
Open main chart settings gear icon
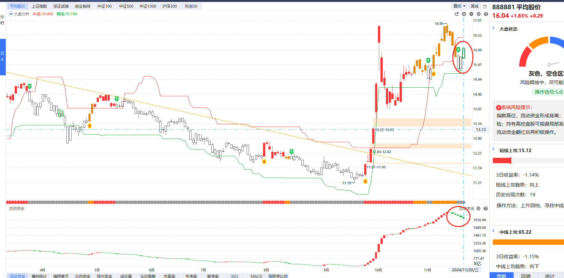click(478, 14)
